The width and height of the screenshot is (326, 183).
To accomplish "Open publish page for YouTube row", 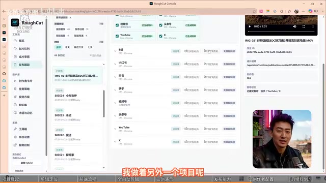I will coord(192,129).
